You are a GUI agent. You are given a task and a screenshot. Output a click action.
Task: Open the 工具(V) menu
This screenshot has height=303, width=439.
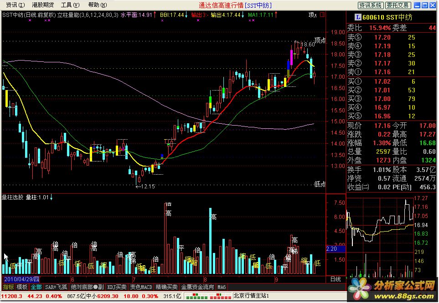pos(70,5)
